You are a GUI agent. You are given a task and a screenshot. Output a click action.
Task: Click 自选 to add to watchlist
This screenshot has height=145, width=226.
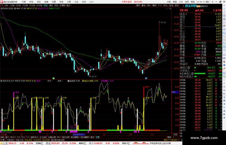tap(171, 5)
